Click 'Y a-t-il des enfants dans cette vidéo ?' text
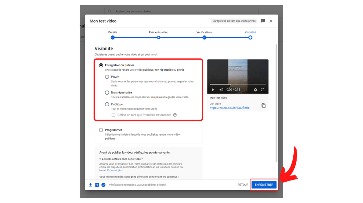 [x=121, y=159]
